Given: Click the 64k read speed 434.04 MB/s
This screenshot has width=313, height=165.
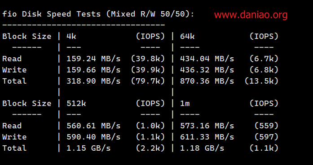Looking at the screenshot, I should 207,59.
